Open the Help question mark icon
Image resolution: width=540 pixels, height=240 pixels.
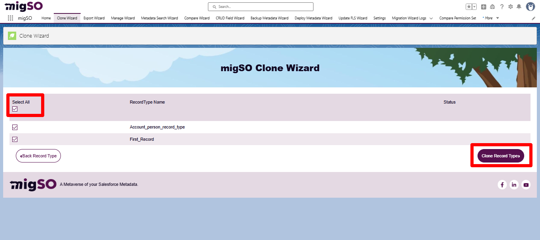[x=502, y=7]
